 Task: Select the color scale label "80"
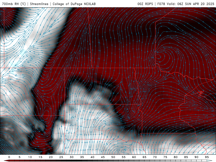(175, 157)
